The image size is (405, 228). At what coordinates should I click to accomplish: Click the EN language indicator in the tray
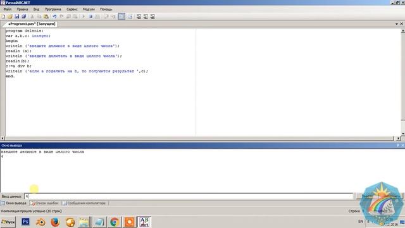coord(361,222)
